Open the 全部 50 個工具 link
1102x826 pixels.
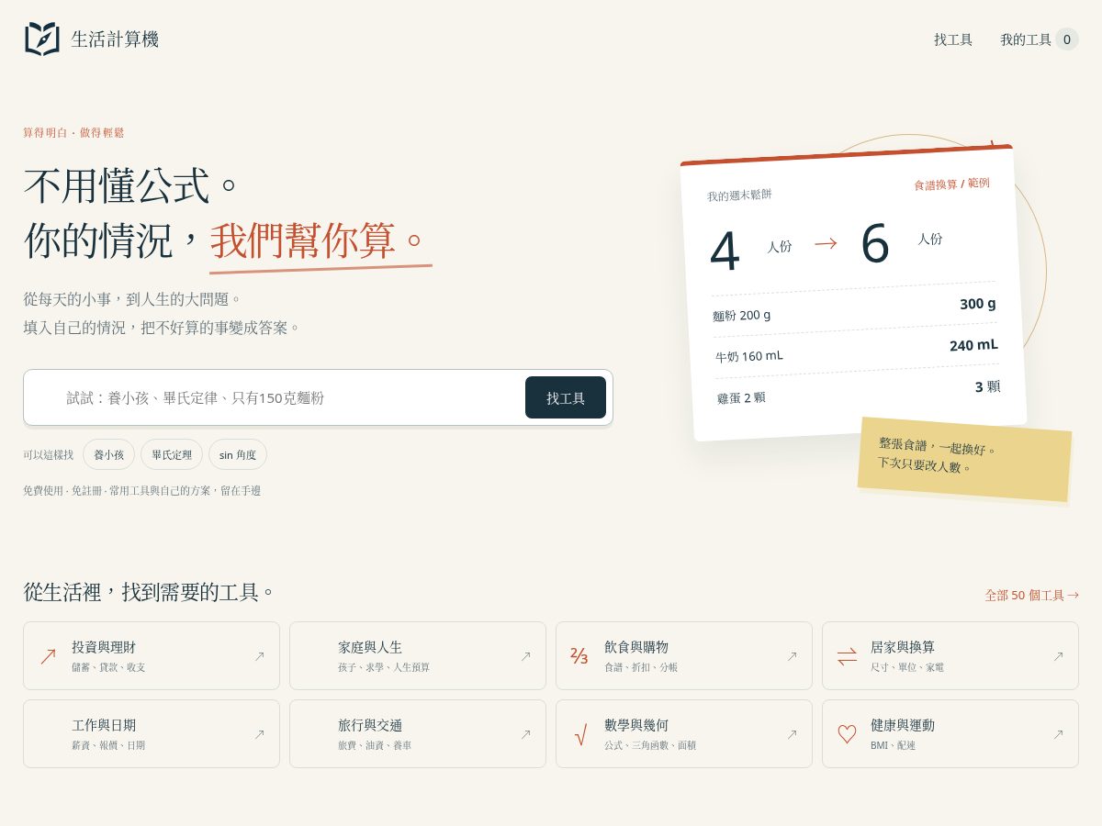click(1031, 595)
